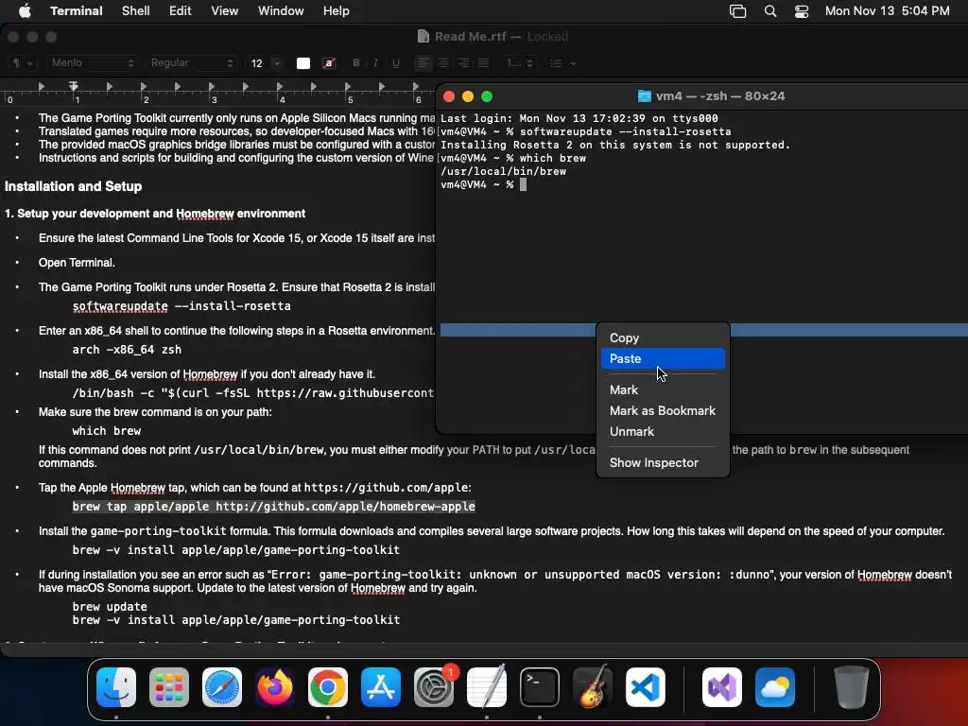968x726 pixels.
Task: Open the Window menu
Action: pyautogui.click(x=280, y=10)
